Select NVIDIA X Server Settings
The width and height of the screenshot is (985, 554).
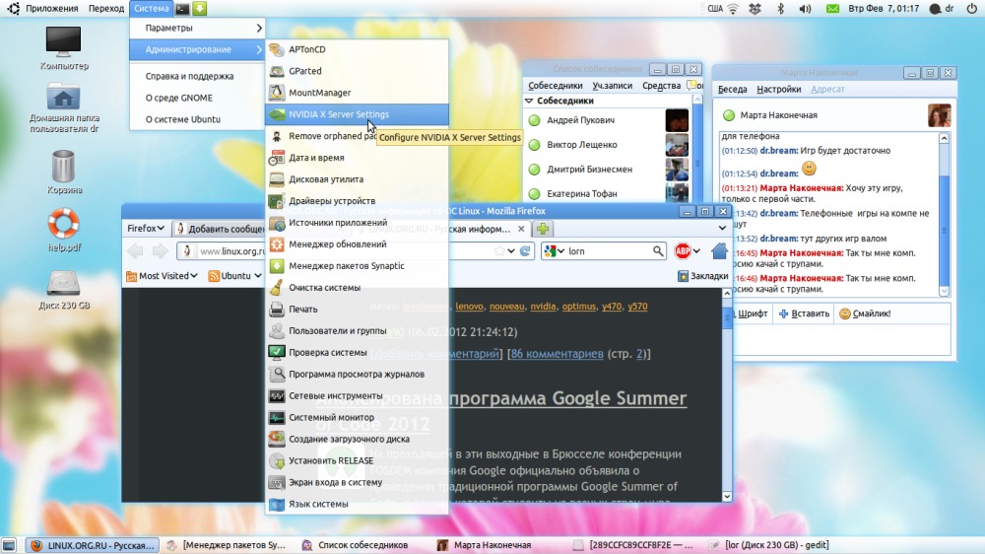[x=357, y=114]
